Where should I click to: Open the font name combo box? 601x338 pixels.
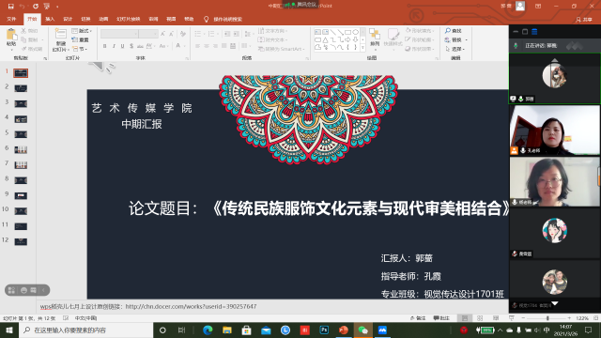119,34
